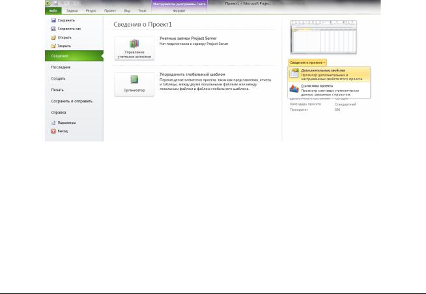Click Выход with the red X icon

59,131
